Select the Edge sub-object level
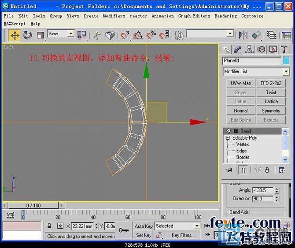 [241, 151]
